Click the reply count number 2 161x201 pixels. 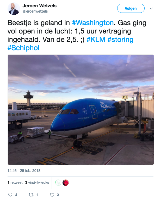coord(16,195)
